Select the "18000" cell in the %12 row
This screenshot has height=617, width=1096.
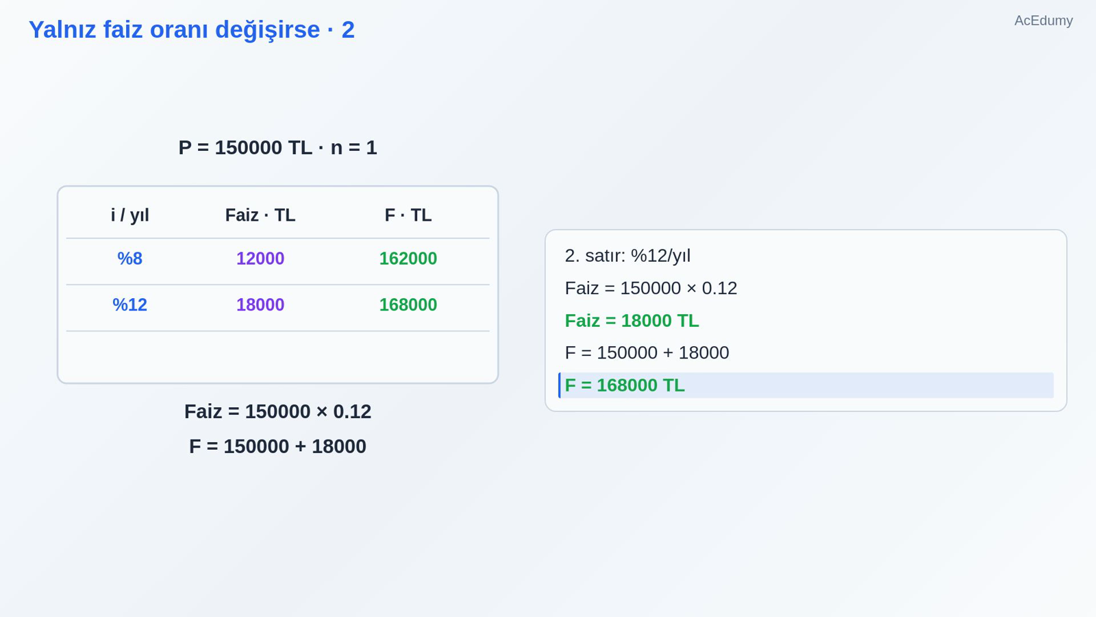coord(260,305)
